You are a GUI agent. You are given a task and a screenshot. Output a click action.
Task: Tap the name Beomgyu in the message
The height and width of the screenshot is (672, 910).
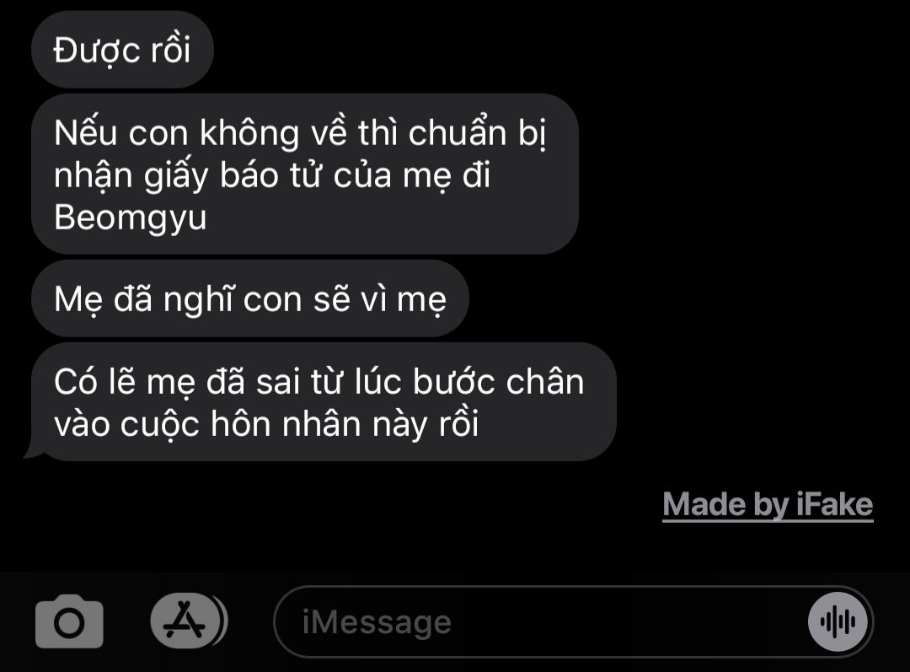(x=131, y=218)
